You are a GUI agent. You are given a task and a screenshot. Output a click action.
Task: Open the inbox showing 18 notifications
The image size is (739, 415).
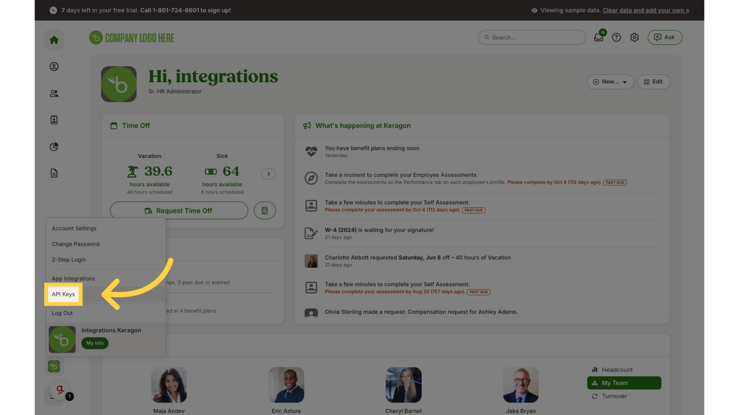tap(599, 37)
